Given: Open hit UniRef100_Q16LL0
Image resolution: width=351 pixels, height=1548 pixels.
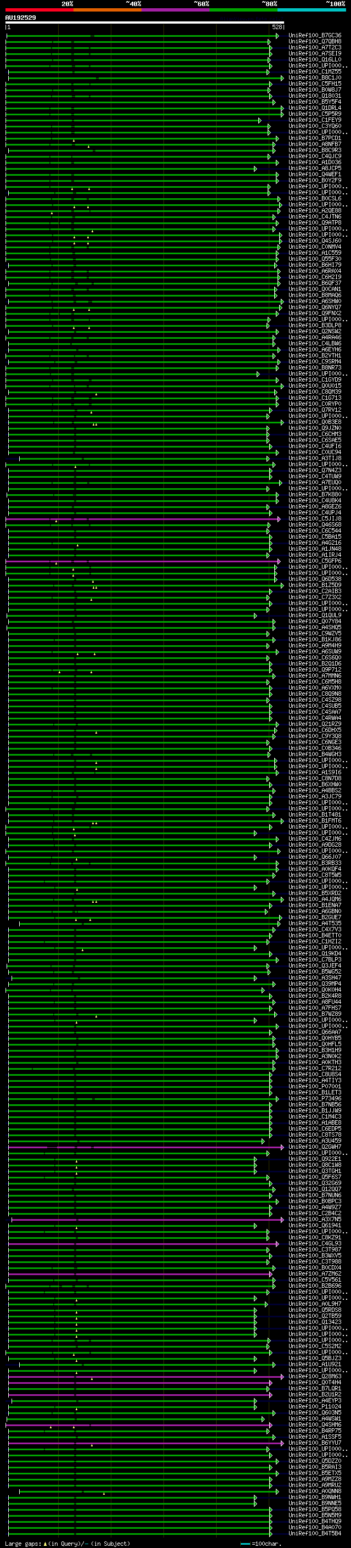Looking at the screenshot, I should tap(315, 59).
